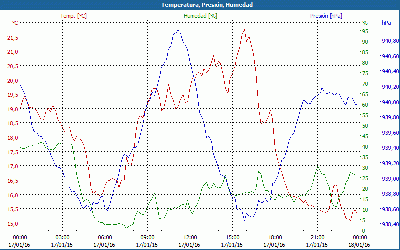
Task: Pick the 21,0 temperature axis value
Action: [x=13, y=52]
